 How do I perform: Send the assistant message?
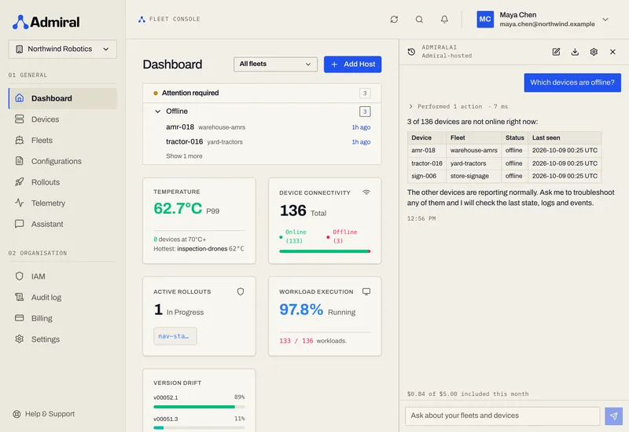point(614,416)
